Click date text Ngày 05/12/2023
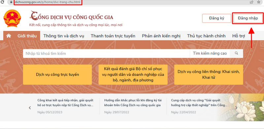Screen dimensions: 264x129 (50, 112)
